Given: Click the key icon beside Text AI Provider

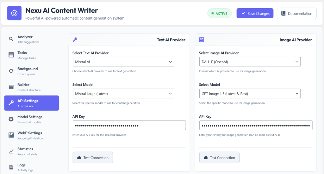Looking at the screenshot, I should 75,40.
